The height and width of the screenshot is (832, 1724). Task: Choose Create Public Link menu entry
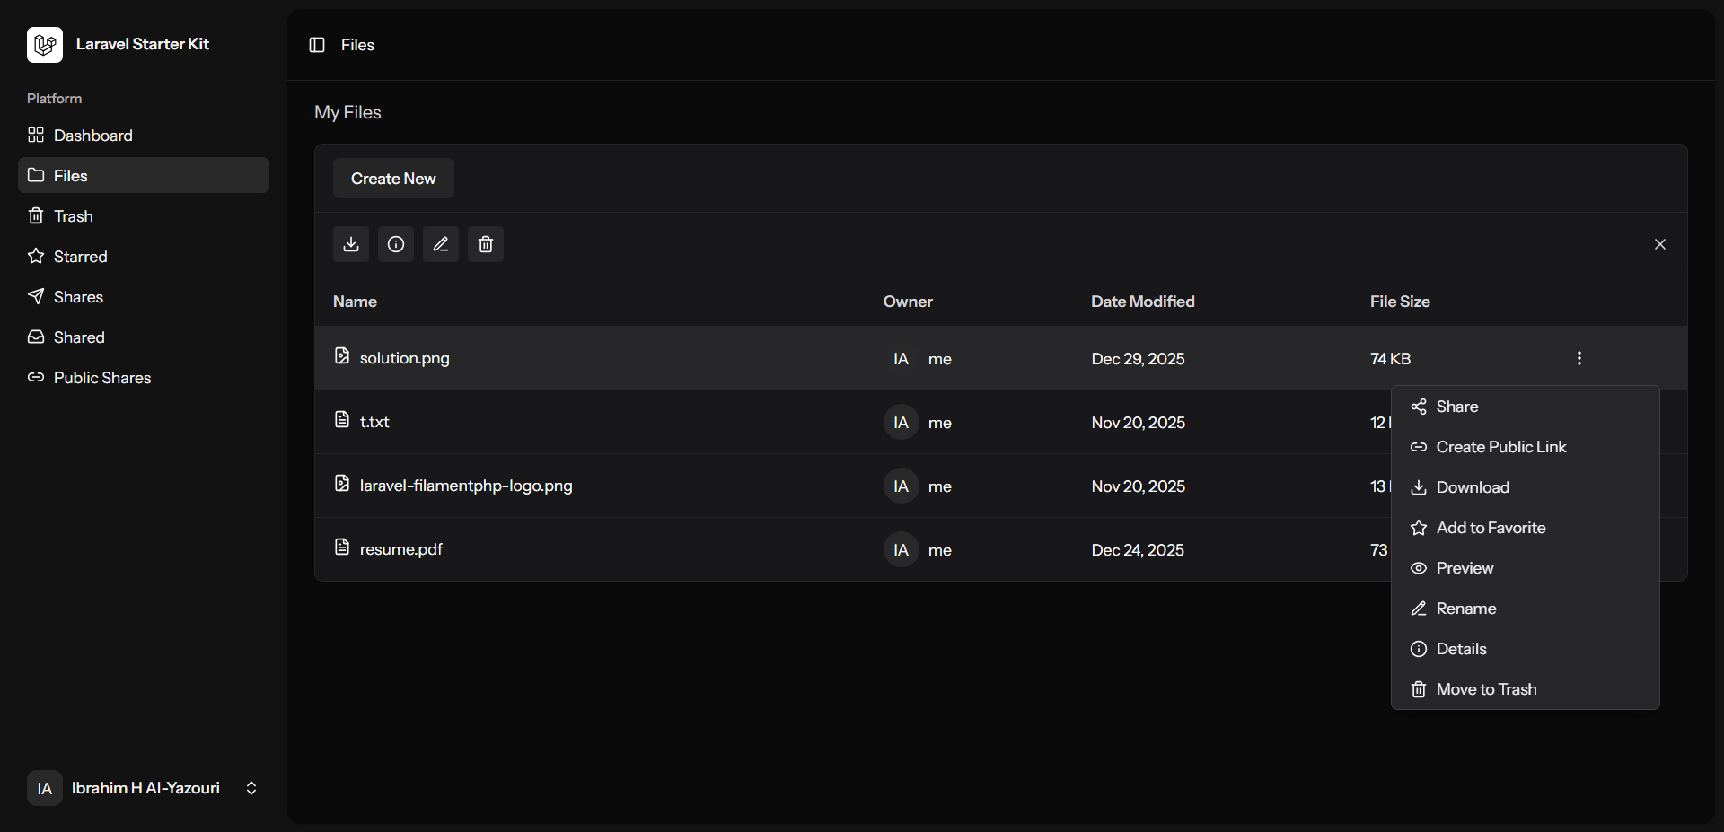[1526, 447]
